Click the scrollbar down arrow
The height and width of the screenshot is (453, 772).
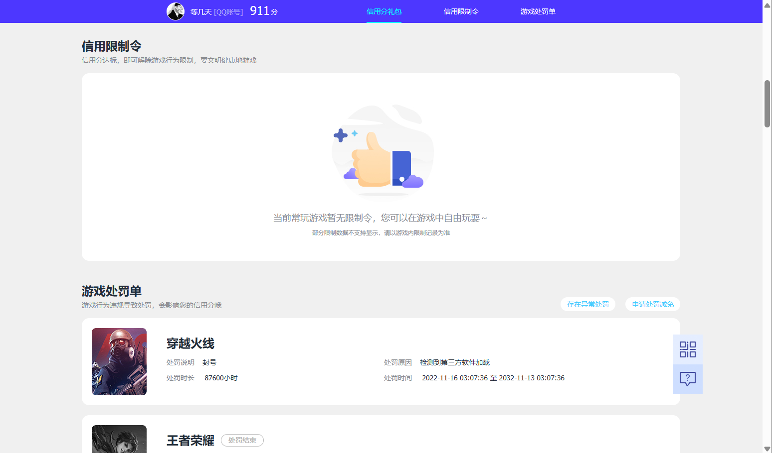[767, 449]
